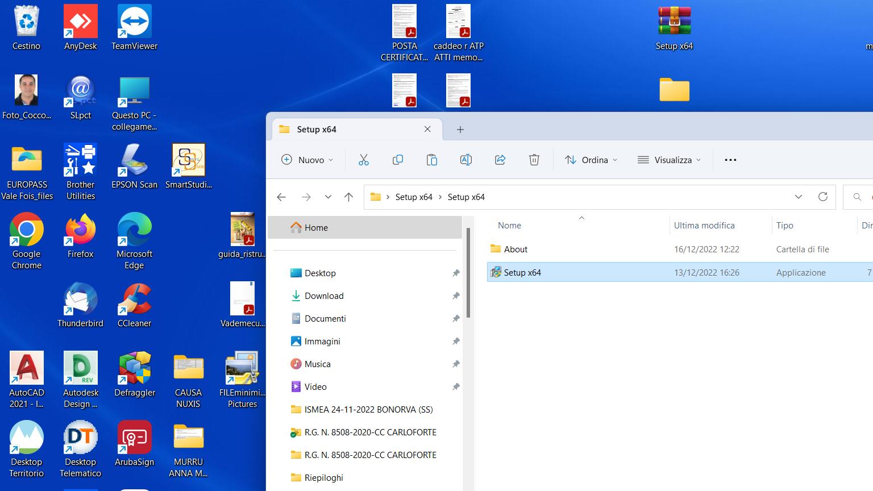The height and width of the screenshot is (491, 873).
Task: Click the Delete trash icon in toolbar
Action: (534, 160)
